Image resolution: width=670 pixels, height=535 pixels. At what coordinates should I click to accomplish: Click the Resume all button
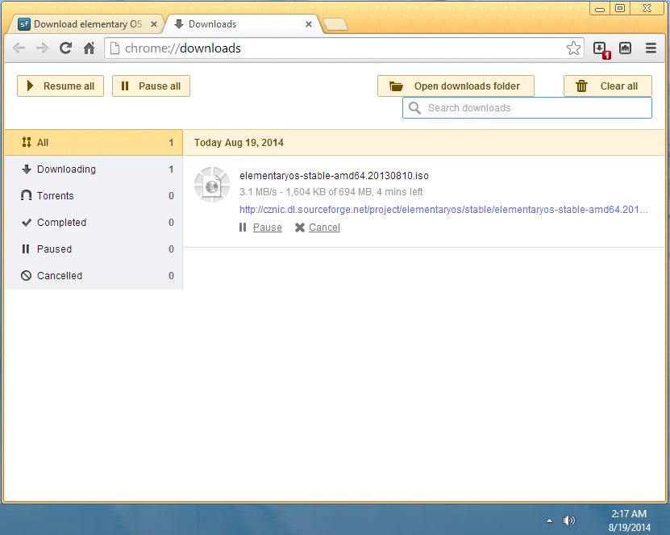(60, 86)
